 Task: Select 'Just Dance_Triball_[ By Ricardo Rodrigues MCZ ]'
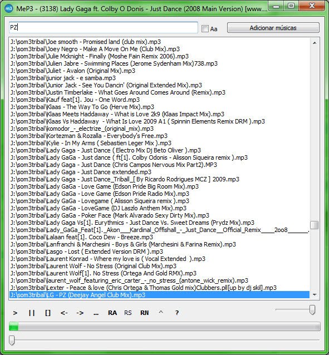160,180
